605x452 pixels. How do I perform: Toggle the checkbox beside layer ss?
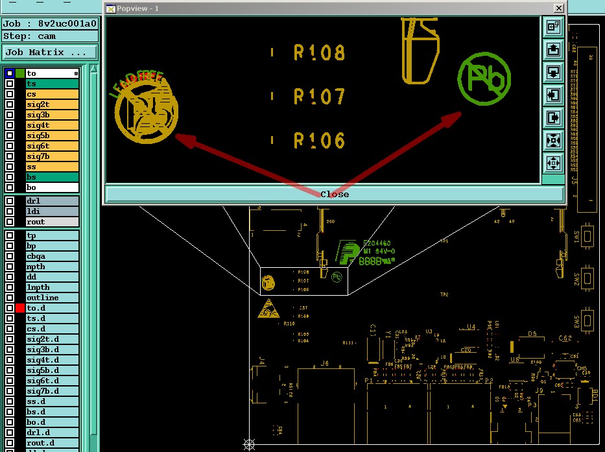point(10,167)
